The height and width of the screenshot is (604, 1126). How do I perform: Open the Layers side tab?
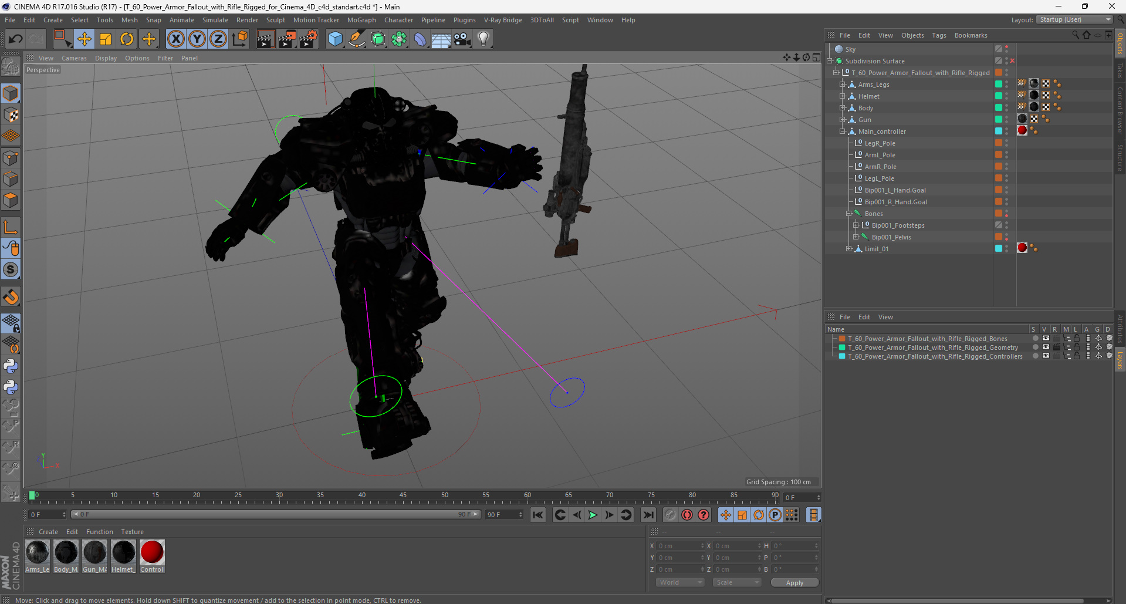1120,360
